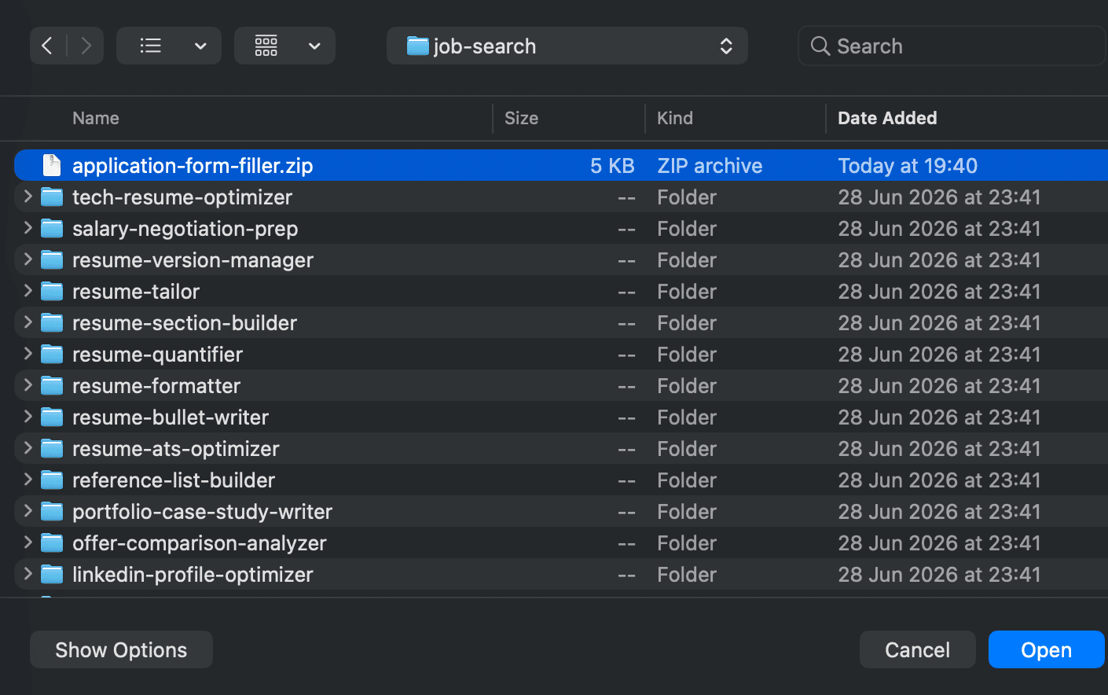Click the Today at 19:40 date cell
Image resolution: width=1108 pixels, height=695 pixels.
(908, 166)
